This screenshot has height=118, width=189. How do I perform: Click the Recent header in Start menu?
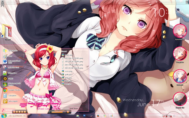pyautogui.click(x=64, y=51)
